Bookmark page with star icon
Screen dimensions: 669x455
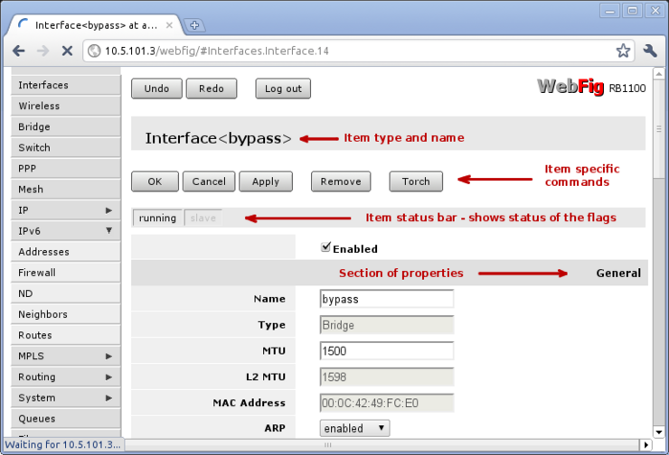tap(623, 51)
